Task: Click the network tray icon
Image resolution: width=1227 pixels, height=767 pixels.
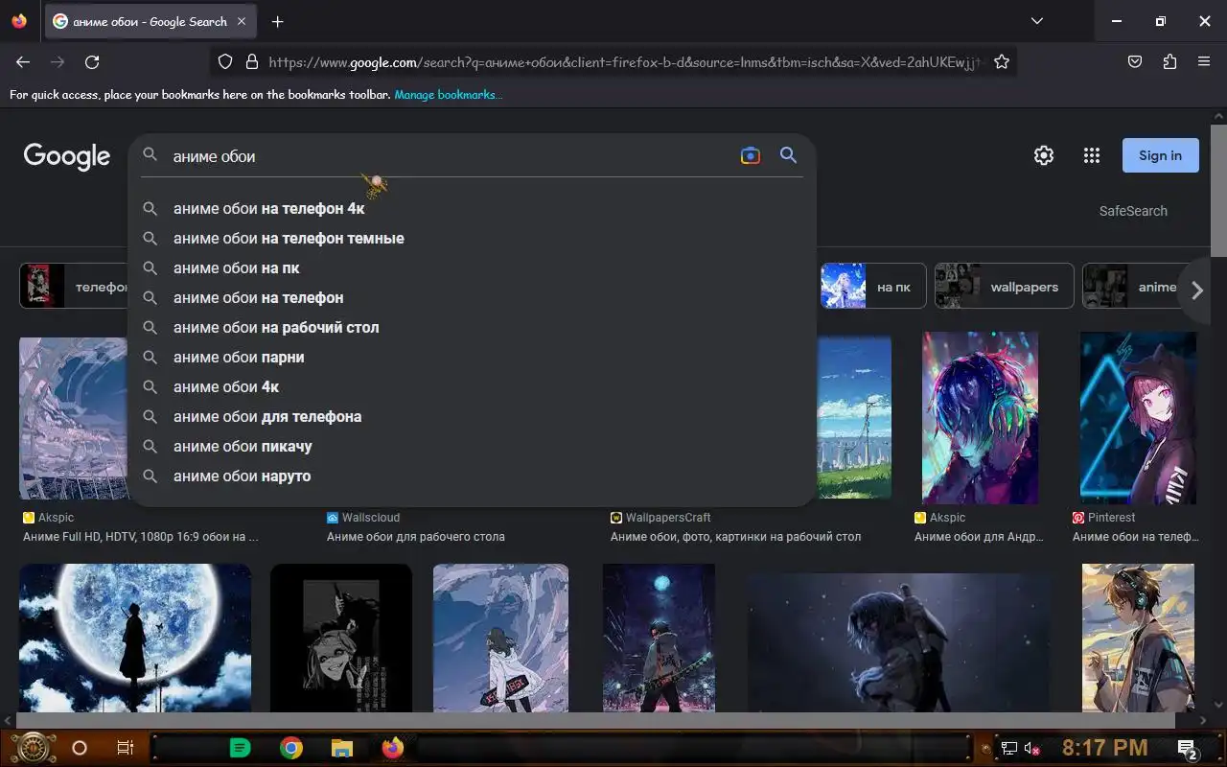Action: [1009, 749]
